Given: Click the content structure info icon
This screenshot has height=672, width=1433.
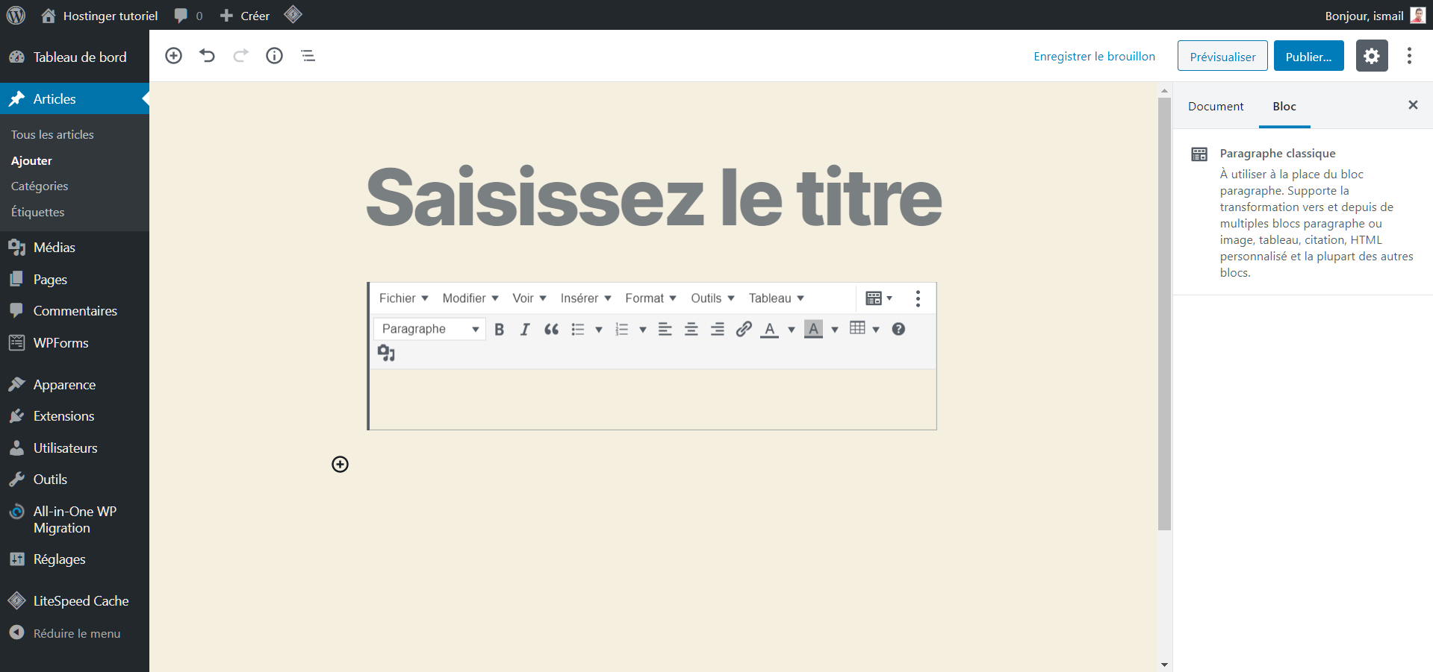Looking at the screenshot, I should point(274,55).
